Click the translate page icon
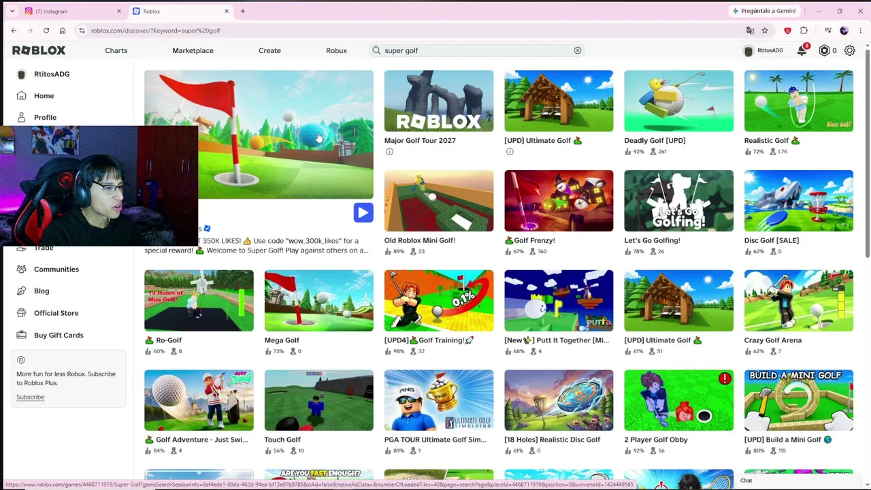Screen dimensions: 871x490 (750, 31)
